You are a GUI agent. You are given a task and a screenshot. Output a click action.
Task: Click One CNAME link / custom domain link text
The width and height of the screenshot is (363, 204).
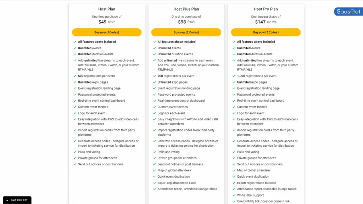click(263, 201)
